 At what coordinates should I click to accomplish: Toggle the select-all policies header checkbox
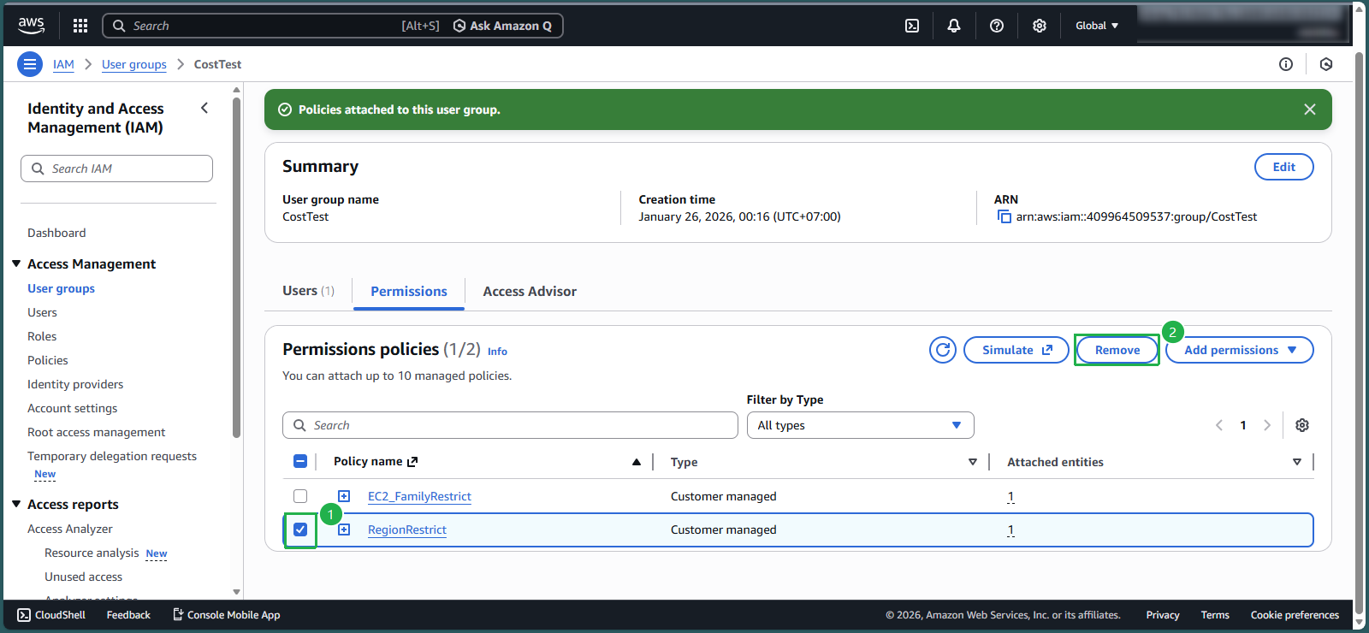tap(300, 462)
